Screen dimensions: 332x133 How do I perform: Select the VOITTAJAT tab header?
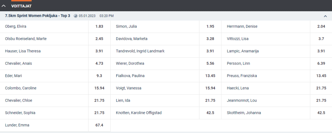21,6
